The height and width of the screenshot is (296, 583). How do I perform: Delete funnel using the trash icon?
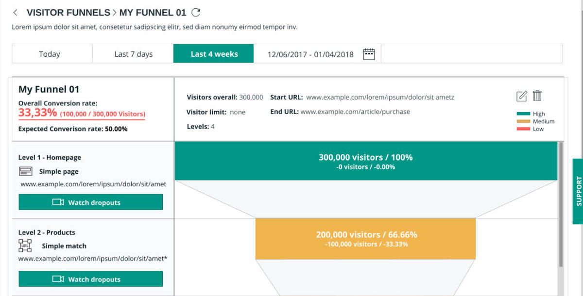coord(537,96)
